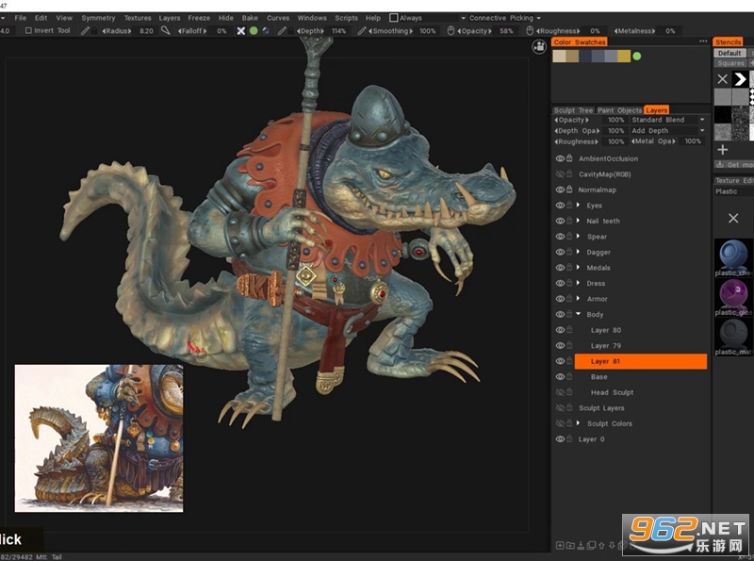754x561 pixels.
Task: Add a new layer with plus icon
Action: tap(560, 545)
